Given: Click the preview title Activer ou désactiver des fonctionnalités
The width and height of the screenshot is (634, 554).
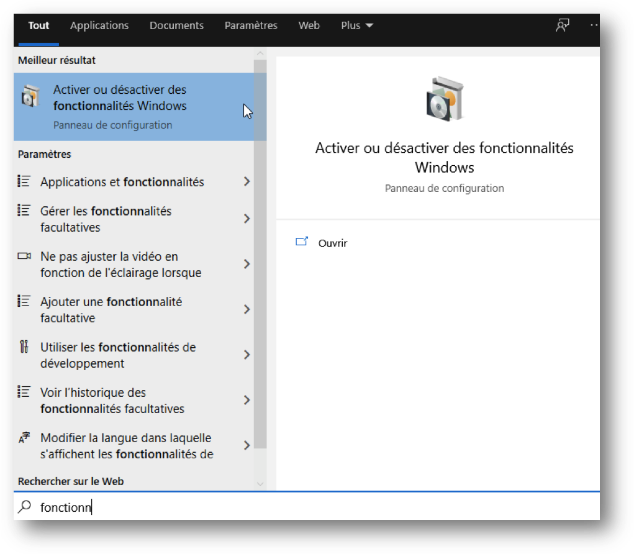Looking at the screenshot, I should coord(445,157).
